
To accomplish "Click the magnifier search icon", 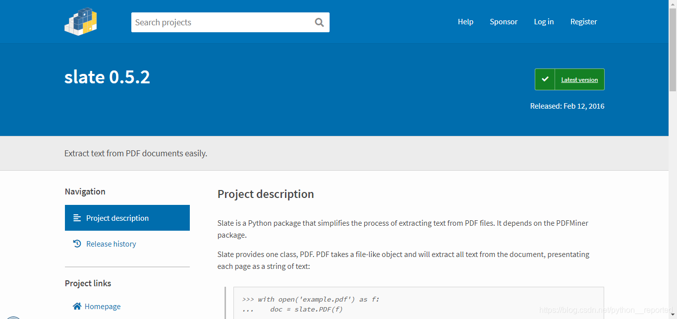I will point(319,22).
